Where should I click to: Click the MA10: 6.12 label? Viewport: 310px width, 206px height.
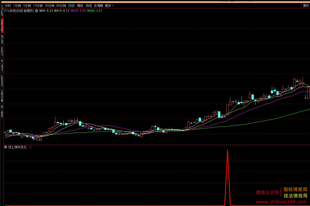pyautogui.click(x=62, y=11)
